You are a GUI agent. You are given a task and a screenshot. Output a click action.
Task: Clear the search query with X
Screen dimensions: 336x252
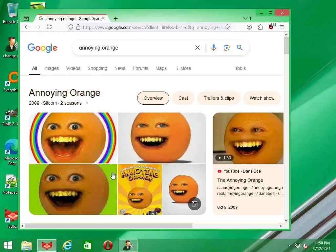198,48
